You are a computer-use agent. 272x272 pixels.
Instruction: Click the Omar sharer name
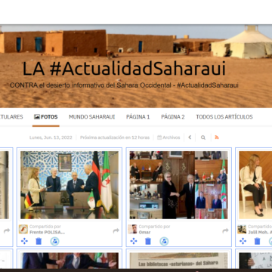point(144,232)
